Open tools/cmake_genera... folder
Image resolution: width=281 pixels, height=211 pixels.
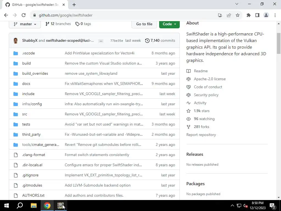coord(41,145)
